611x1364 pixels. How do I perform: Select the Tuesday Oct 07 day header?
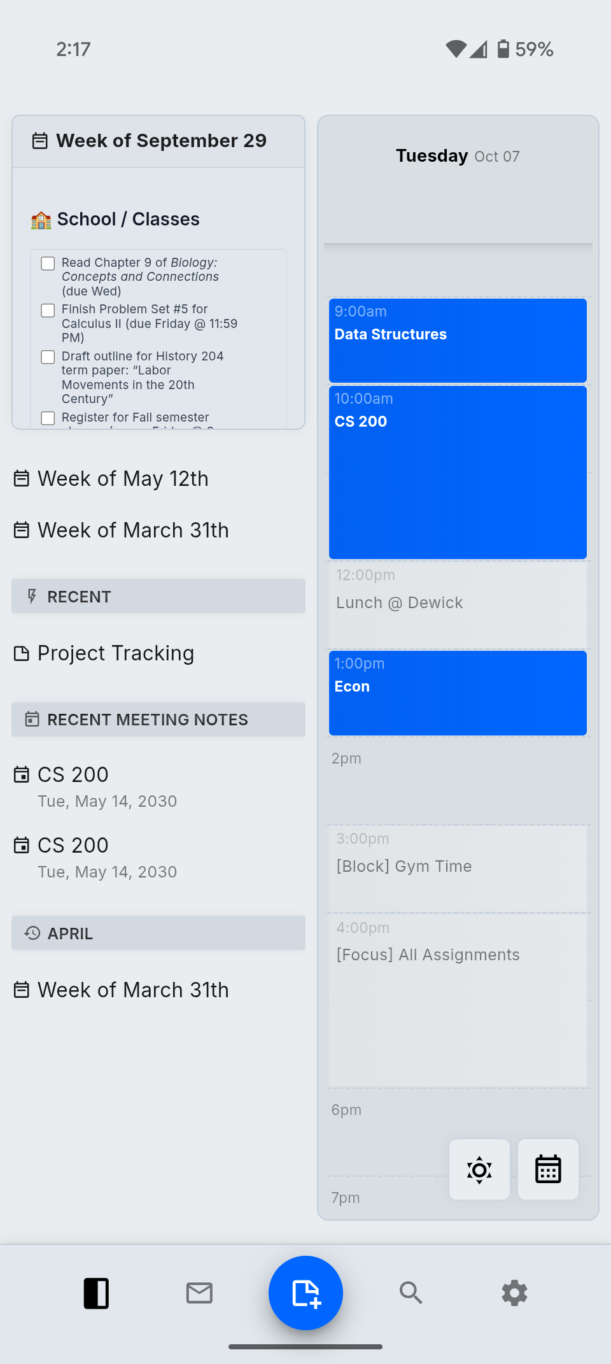(457, 155)
